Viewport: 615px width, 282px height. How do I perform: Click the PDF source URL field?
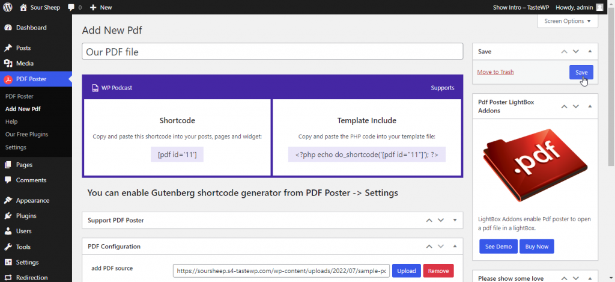[281, 271]
